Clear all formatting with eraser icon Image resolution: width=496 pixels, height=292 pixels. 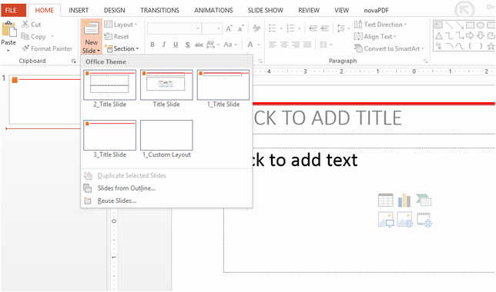(x=256, y=28)
